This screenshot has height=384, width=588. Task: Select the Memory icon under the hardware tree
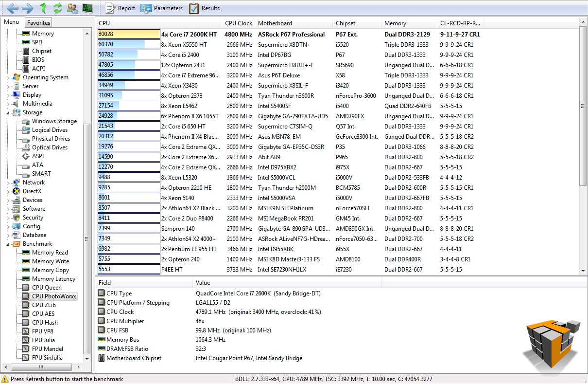pos(26,34)
